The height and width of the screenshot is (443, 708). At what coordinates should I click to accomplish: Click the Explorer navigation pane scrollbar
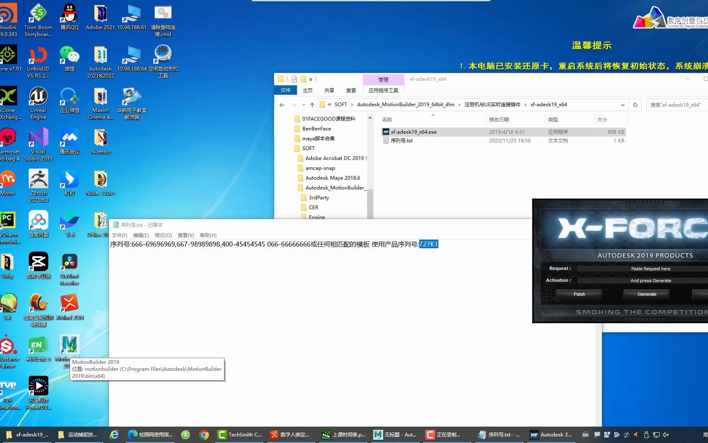[x=370, y=203]
